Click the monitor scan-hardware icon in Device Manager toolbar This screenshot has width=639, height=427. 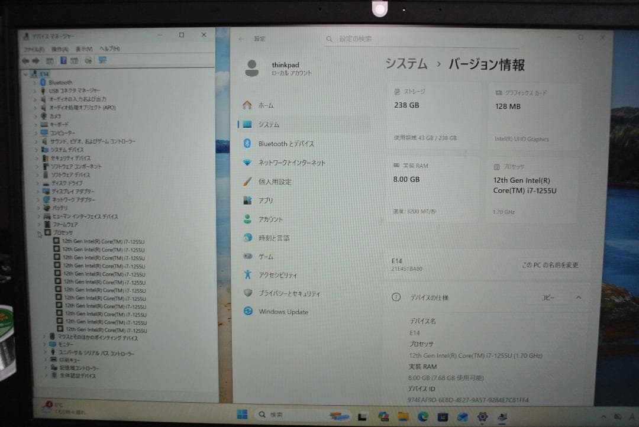102,60
